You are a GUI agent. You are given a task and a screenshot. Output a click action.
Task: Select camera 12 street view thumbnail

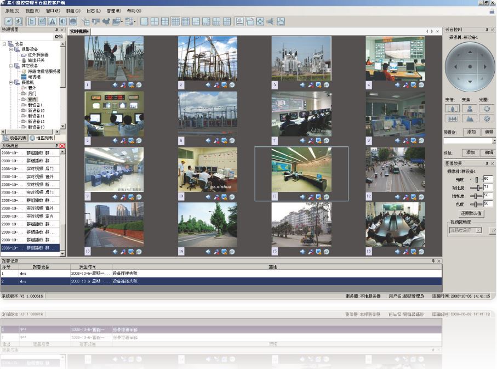(x=395, y=169)
